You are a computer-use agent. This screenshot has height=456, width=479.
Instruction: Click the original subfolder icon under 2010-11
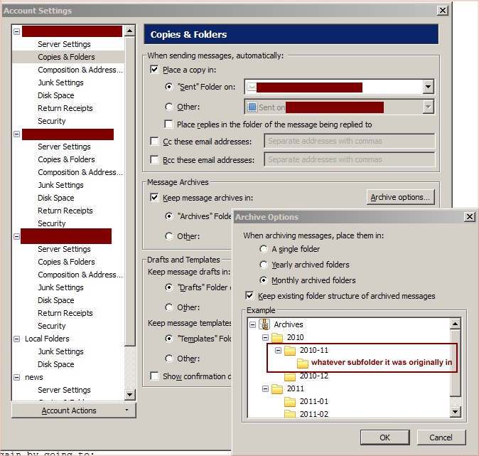(303, 363)
